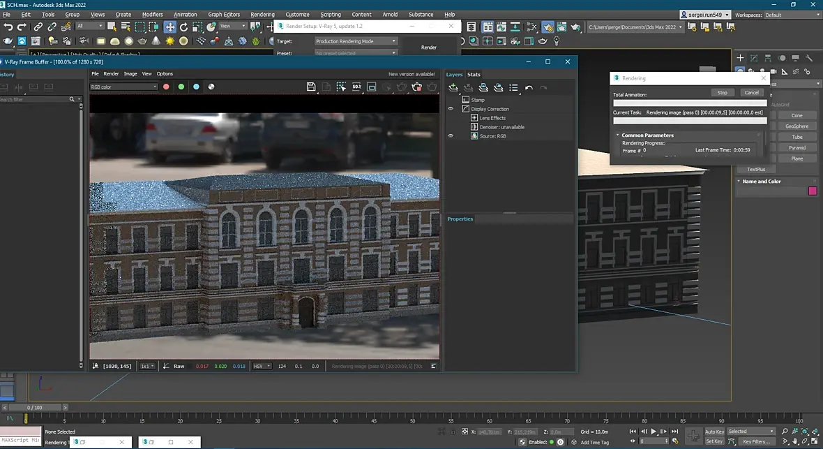The height and width of the screenshot is (449, 823).
Task: Open the RGB color channel dropdown
Action: 123,87
